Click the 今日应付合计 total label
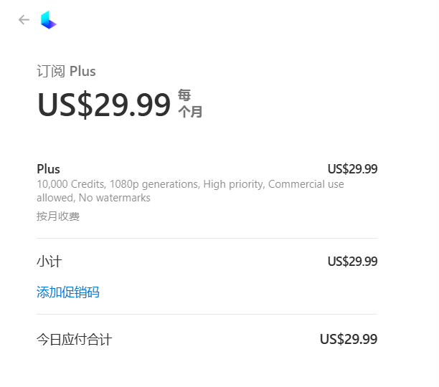The width and height of the screenshot is (439, 387). pyautogui.click(x=74, y=339)
